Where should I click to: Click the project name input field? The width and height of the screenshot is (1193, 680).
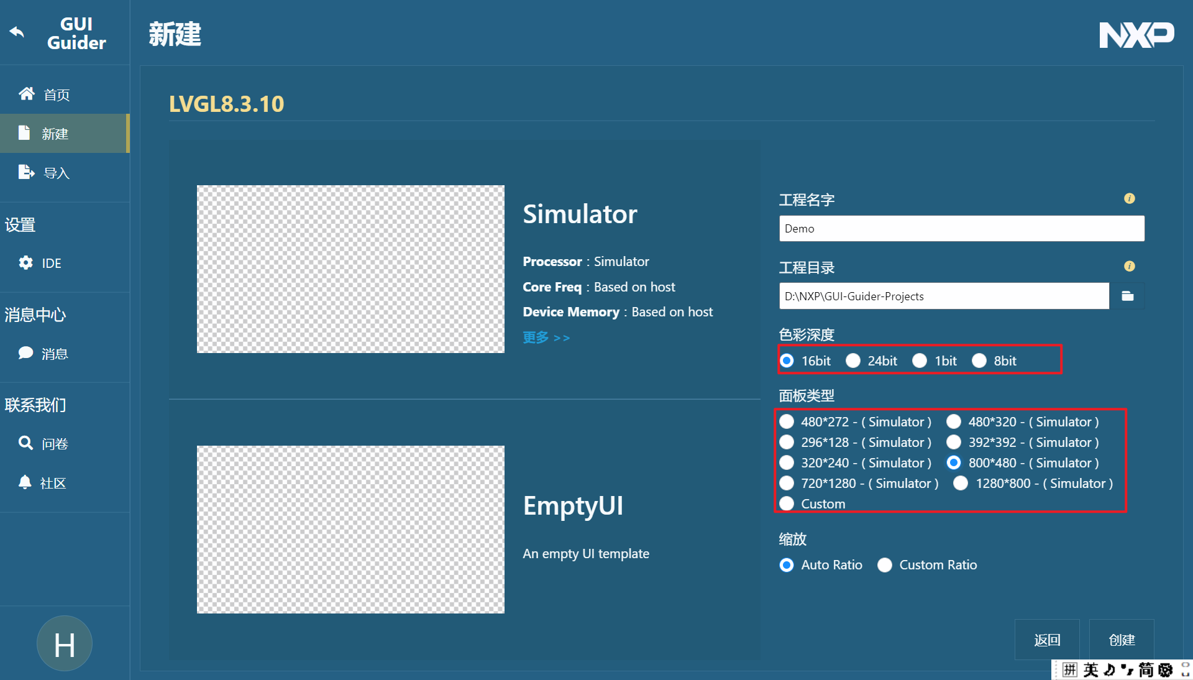point(961,229)
